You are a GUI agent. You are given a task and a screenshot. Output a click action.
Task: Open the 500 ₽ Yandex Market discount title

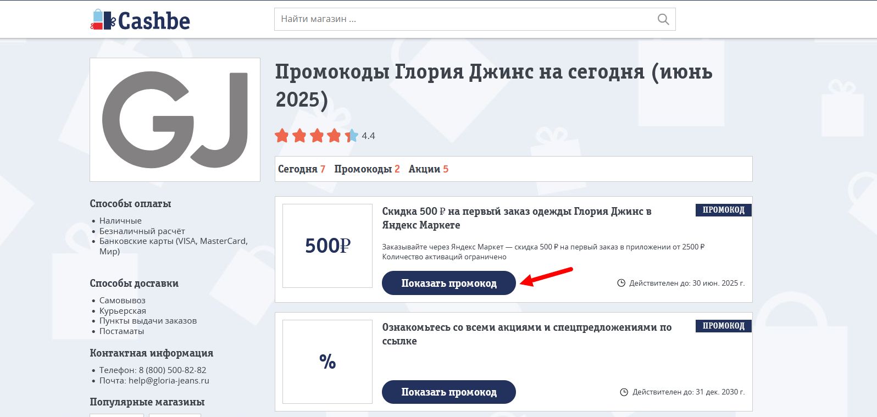coord(517,218)
